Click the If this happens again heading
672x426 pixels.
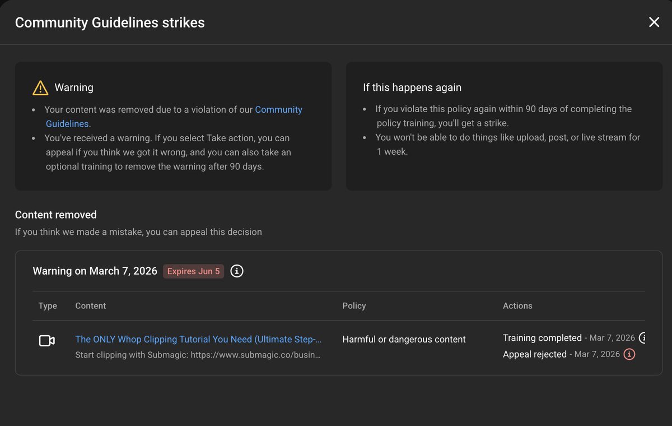412,87
